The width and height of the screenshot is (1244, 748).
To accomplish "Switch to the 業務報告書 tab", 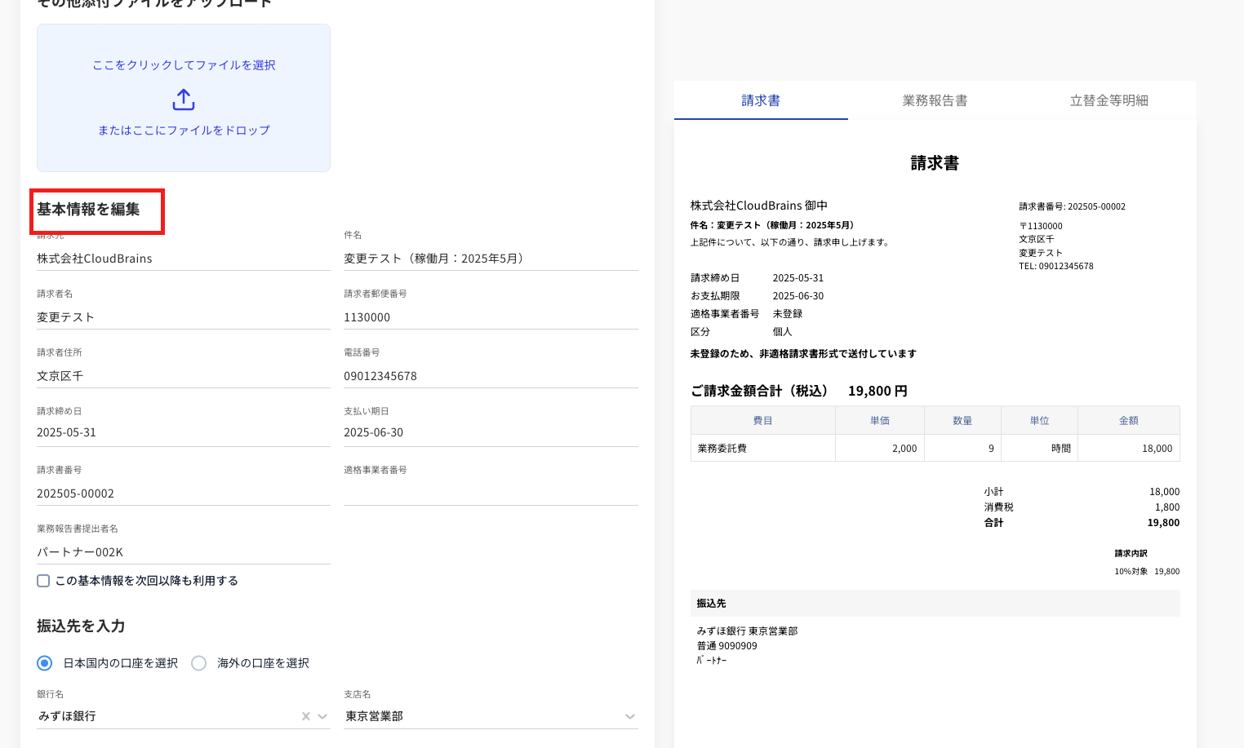I will pos(935,100).
